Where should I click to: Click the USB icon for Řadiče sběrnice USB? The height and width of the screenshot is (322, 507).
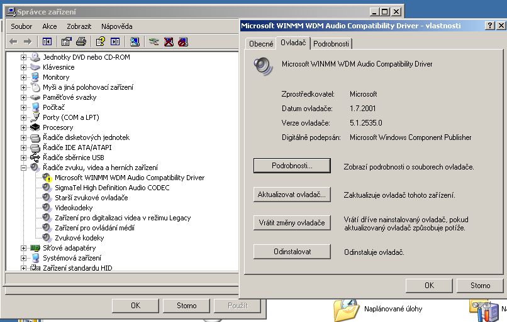point(35,158)
